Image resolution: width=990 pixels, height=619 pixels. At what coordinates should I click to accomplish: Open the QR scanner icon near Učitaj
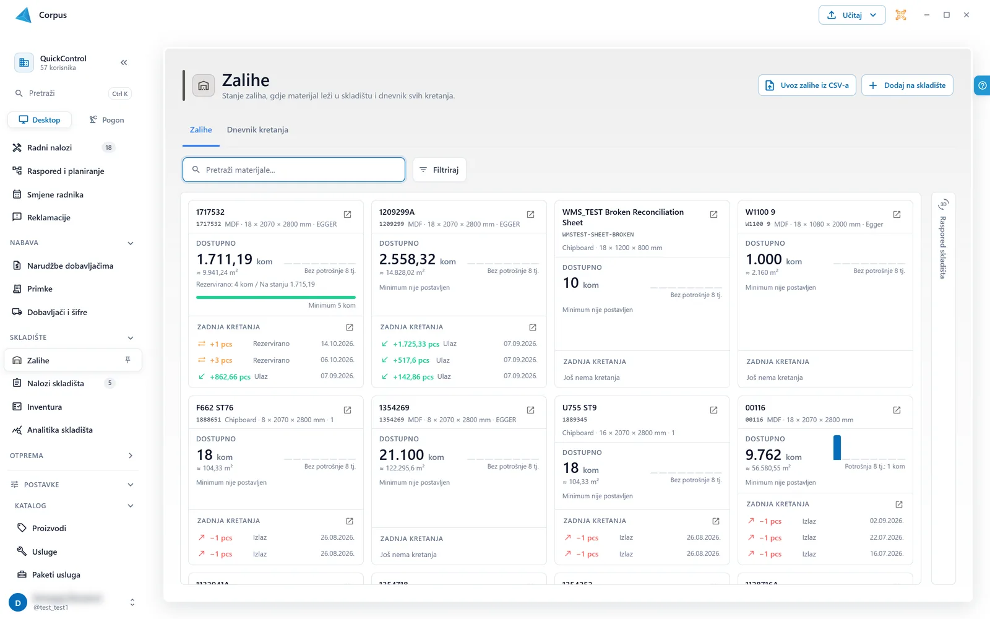click(901, 15)
